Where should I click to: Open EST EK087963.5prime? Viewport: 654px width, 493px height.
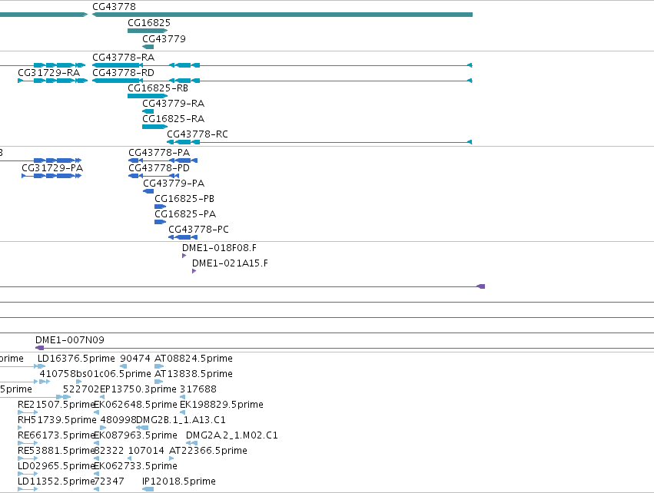(135, 435)
